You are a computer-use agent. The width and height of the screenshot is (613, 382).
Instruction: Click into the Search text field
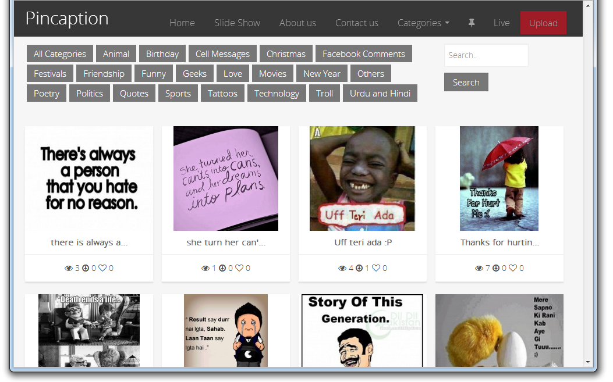pyautogui.click(x=486, y=56)
